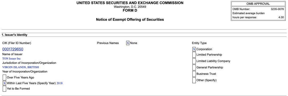Viewport: 288px width, 96px height.
Task: Click the specified year 2018
Action: coord(59,83)
